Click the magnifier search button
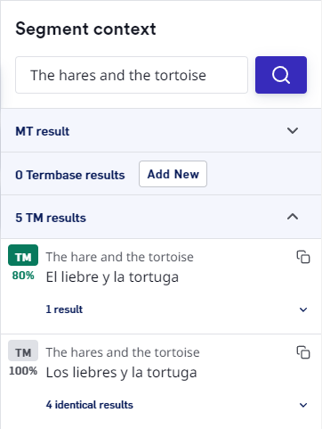This screenshot has width=322, height=429. (x=281, y=75)
